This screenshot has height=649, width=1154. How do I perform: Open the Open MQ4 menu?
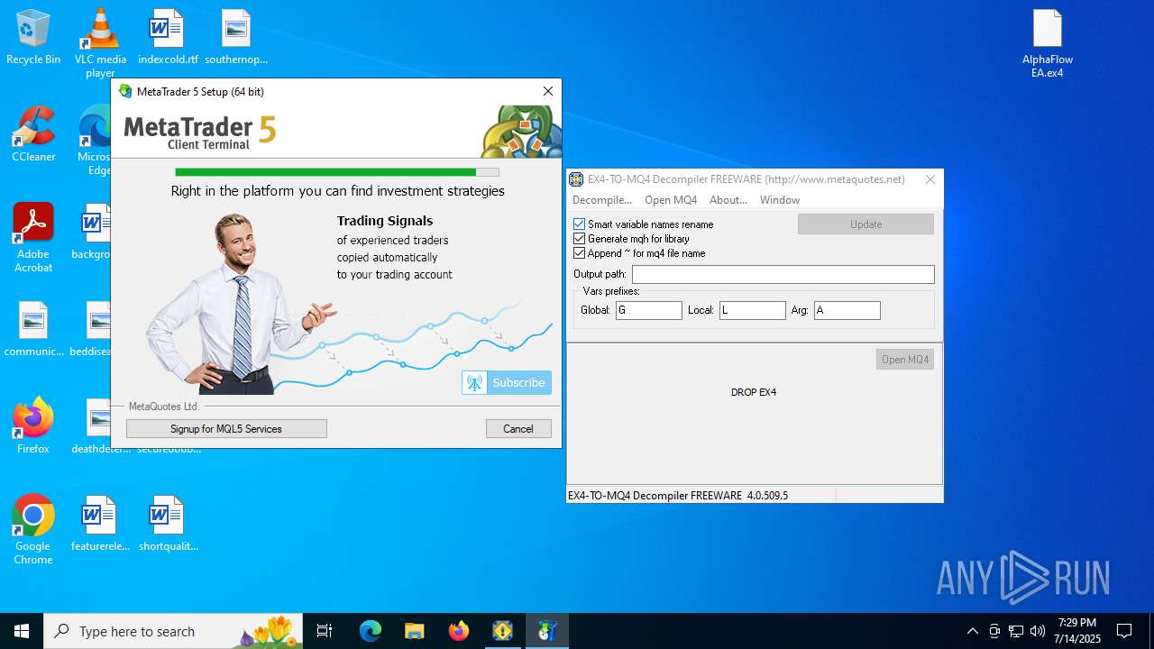point(671,200)
